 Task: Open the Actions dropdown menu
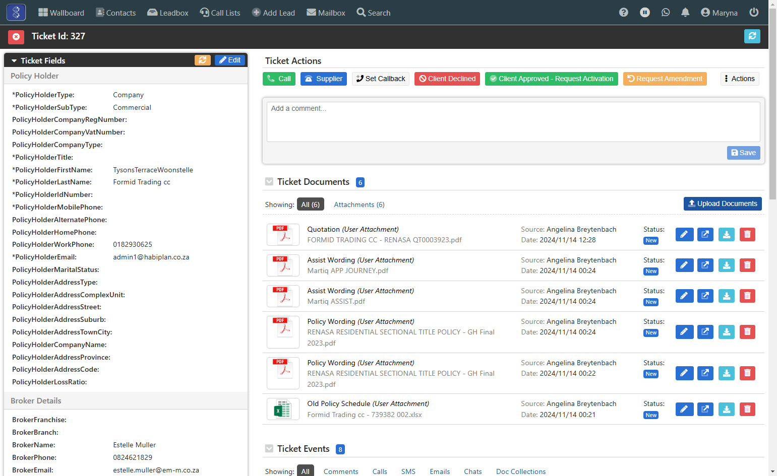coord(740,79)
